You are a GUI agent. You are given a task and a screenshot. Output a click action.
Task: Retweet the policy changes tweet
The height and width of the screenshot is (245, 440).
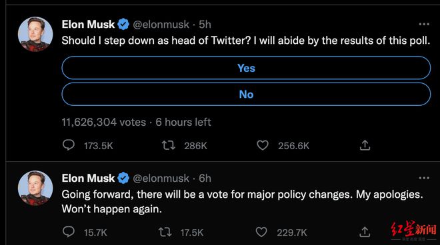tap(165, 232)
